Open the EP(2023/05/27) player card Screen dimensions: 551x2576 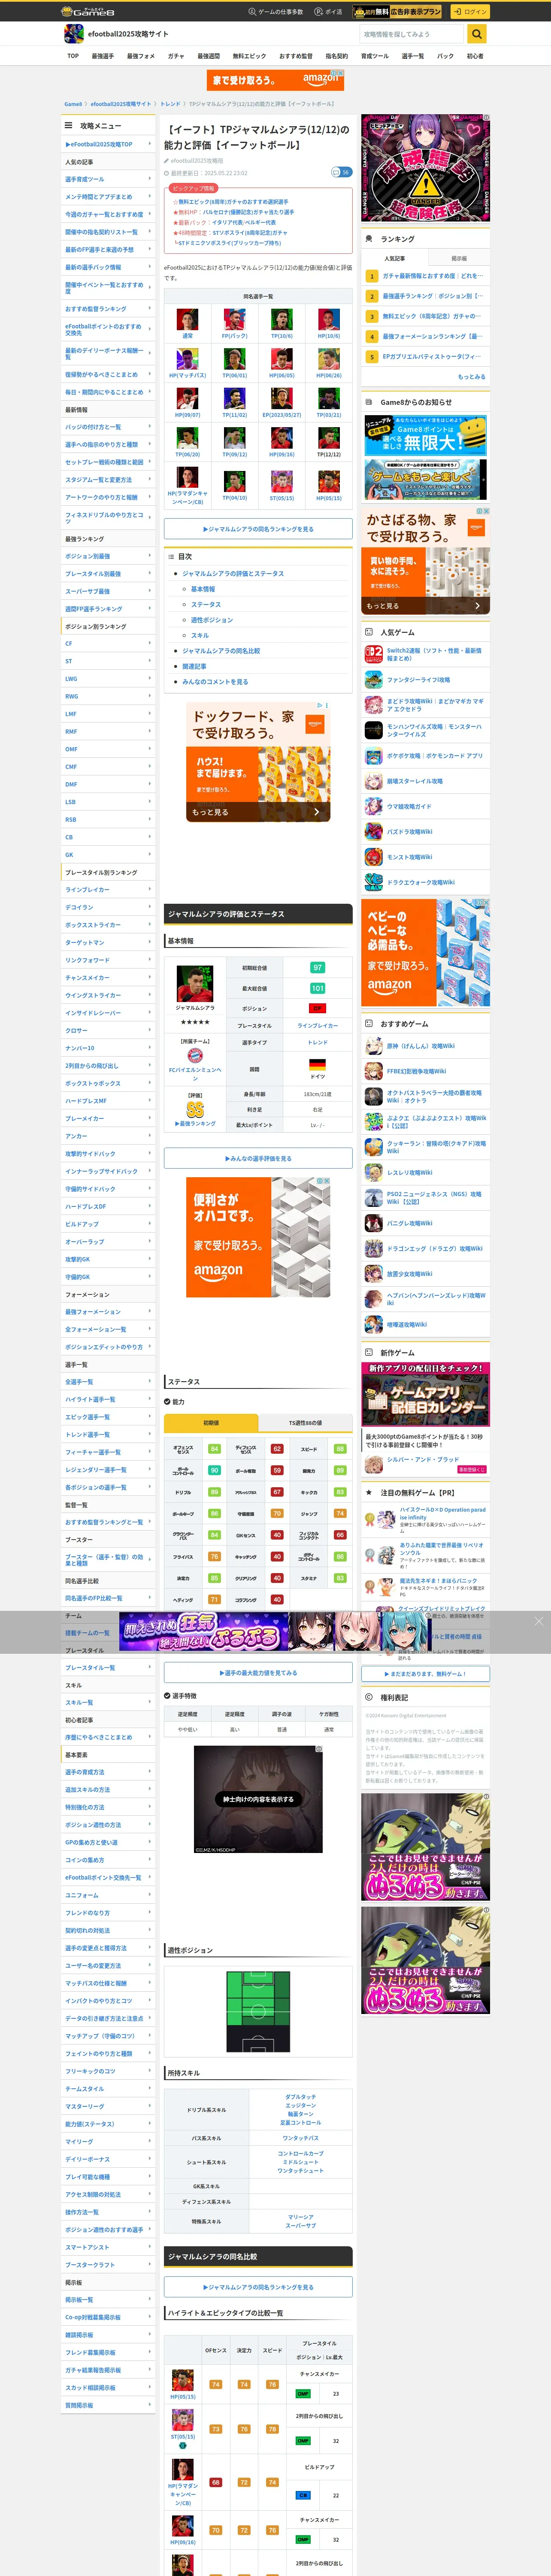[282, 398]
